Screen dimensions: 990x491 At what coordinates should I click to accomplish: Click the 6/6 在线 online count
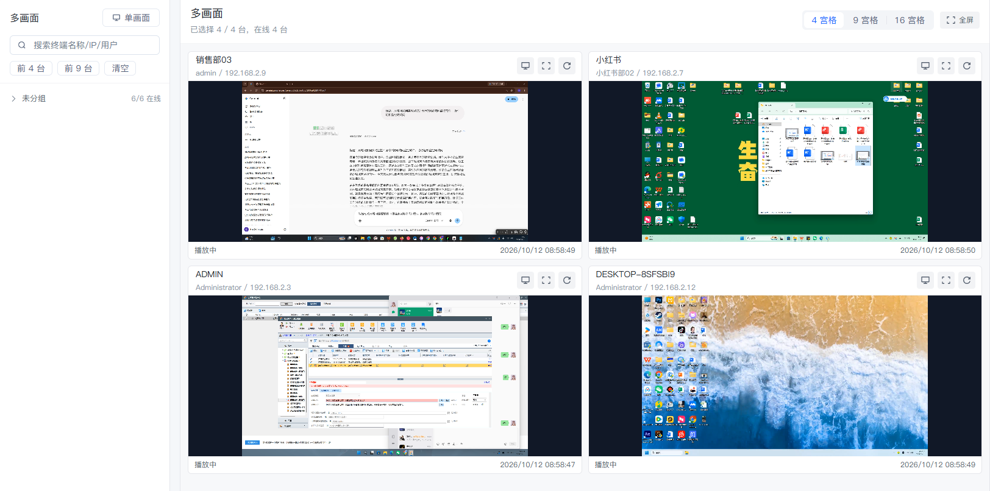(146, 99)
